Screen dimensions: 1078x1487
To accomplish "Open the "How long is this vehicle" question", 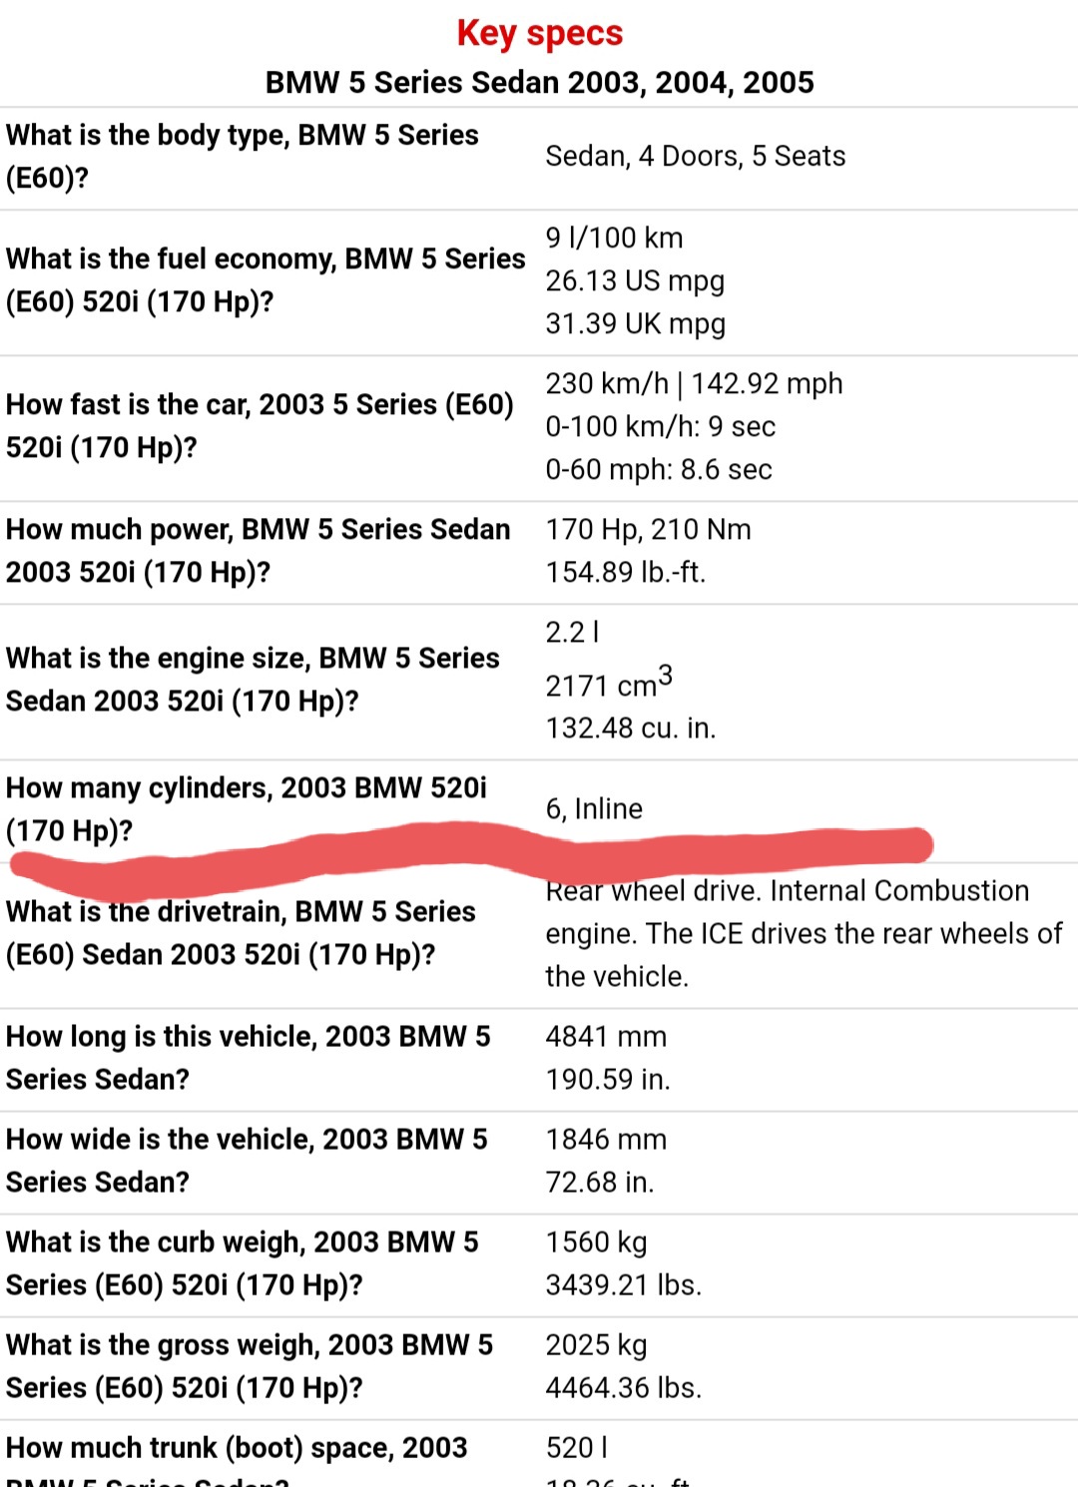I will tap(248, 1057).
